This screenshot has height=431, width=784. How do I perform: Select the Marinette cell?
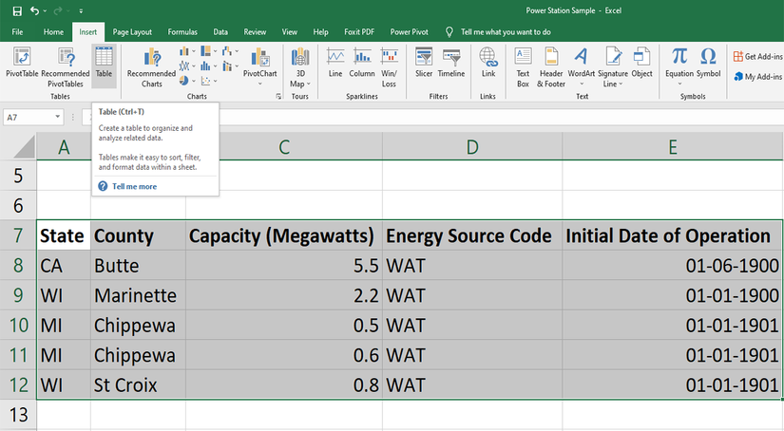[x=138, y=295]
